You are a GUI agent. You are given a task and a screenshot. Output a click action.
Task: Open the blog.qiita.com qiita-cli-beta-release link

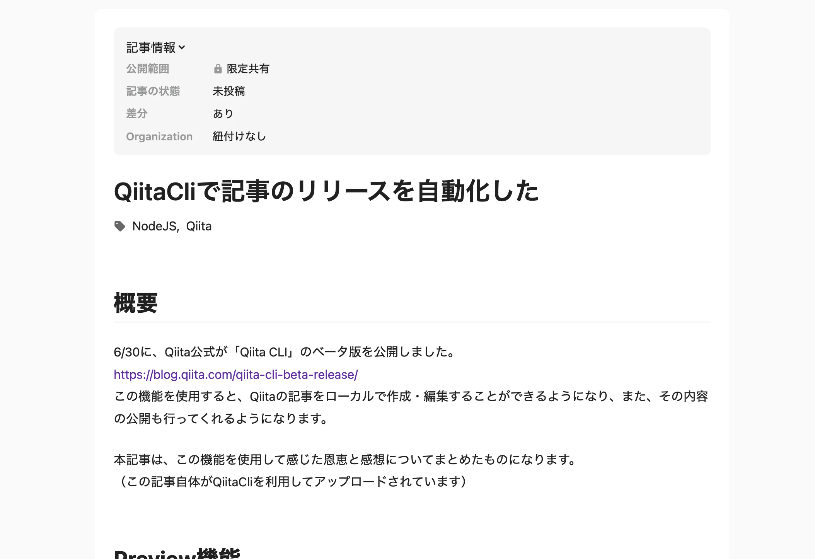(x=236, y=374)
